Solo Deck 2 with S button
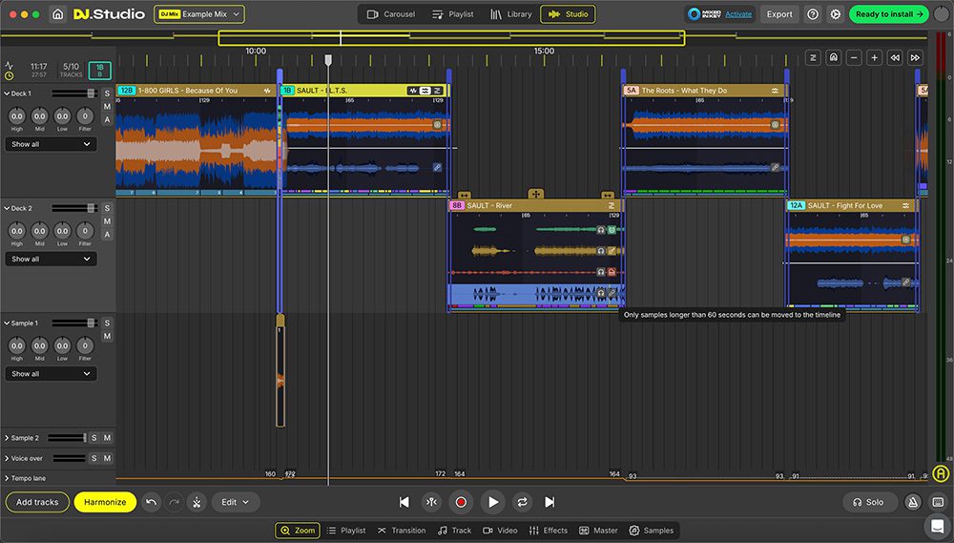The width and height of the screenshot is (954, 543). (107, 208)
